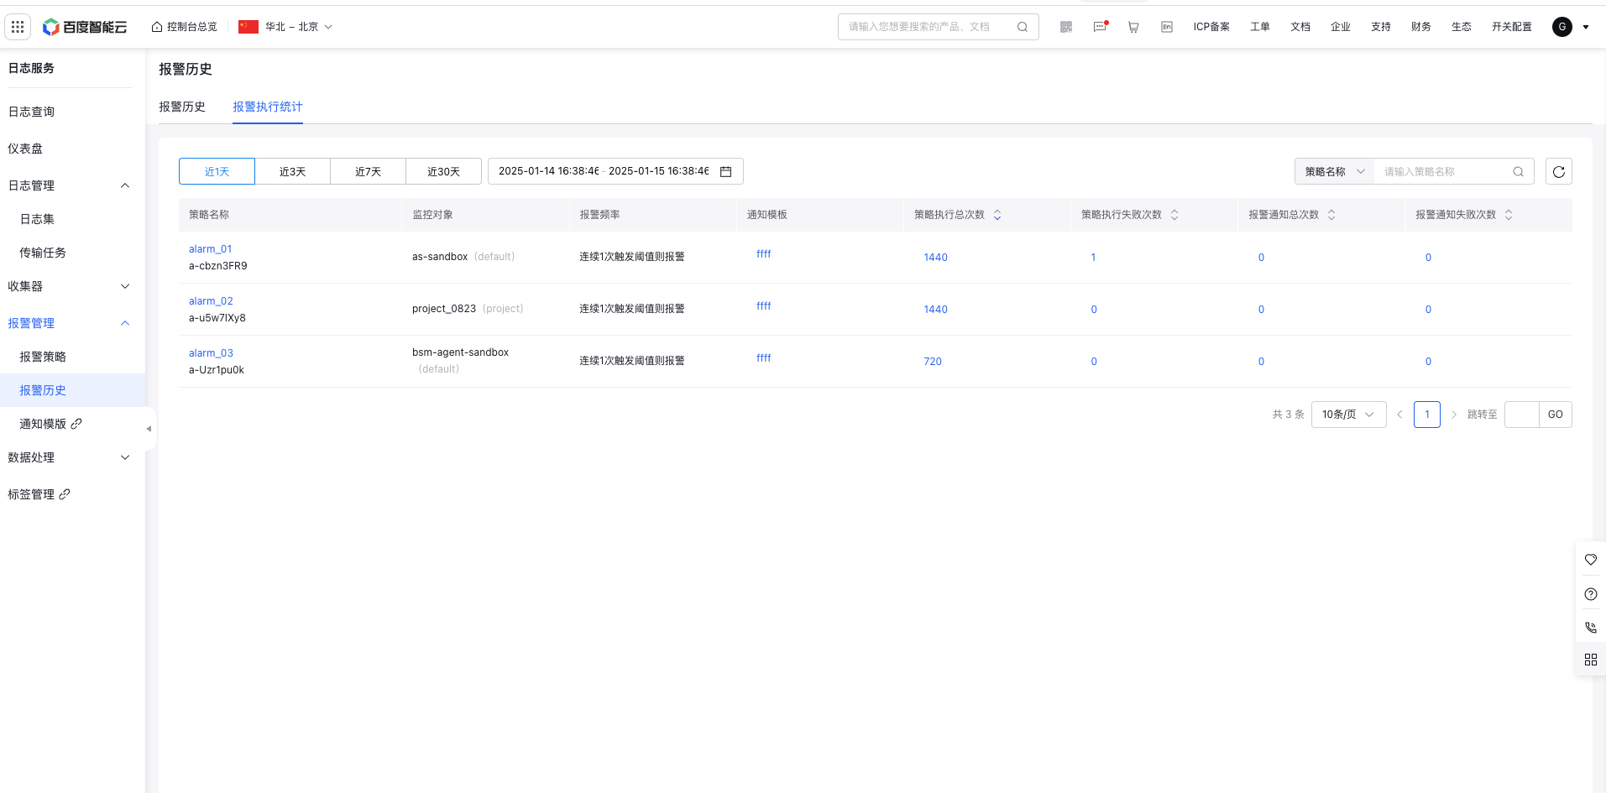Click the language switch icon in header
This screenshot has height=793, width=1606.
[x=1167, y=27]
